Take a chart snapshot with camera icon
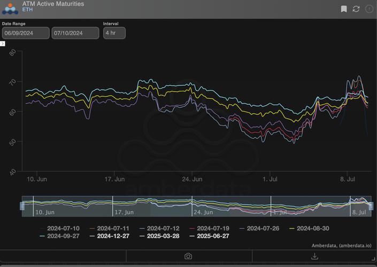 click(x=188, y=256)
